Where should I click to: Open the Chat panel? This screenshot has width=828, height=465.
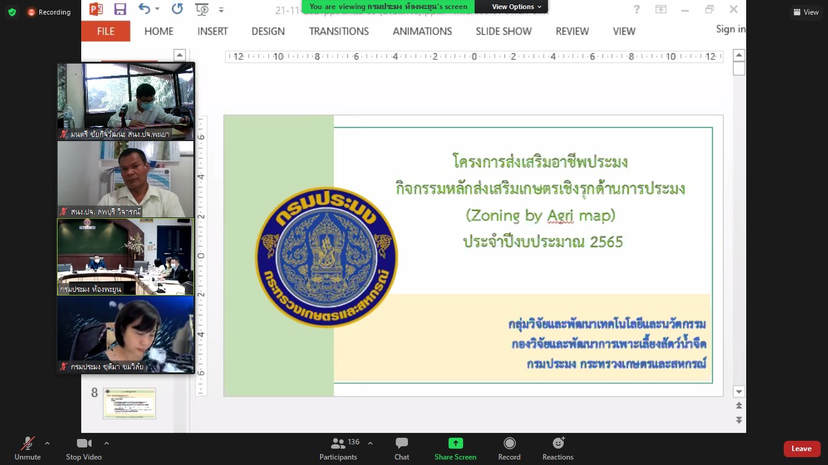pyautogui.click(x=402, y=448)
